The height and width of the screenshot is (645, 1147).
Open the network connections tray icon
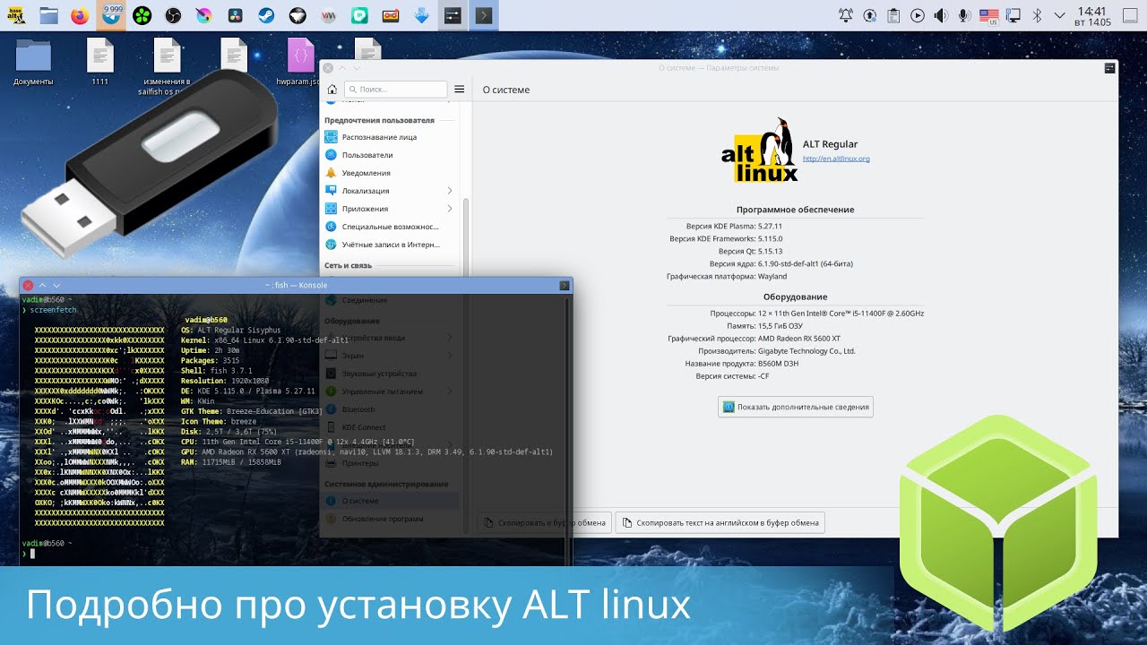[x=1013, y=15]
